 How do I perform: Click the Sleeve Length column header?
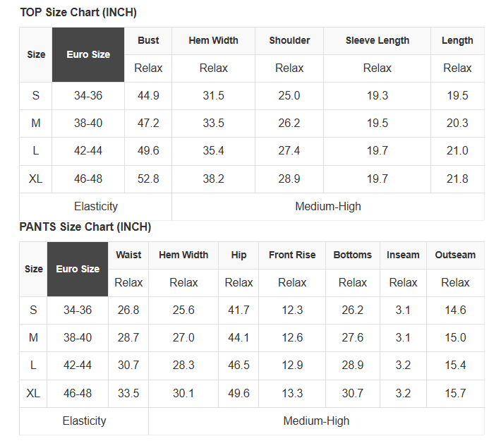(x=377, y=40)
